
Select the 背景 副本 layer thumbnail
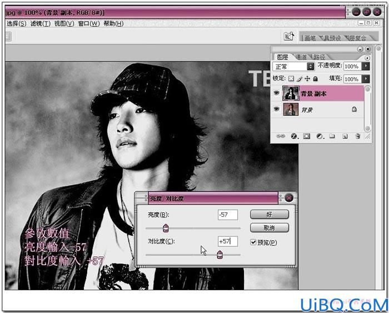point(291,93)
